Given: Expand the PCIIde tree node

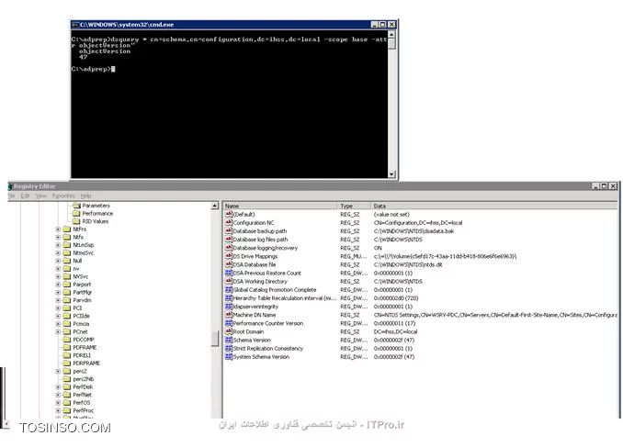Looking at the screenshot, I should click(58, 316).
